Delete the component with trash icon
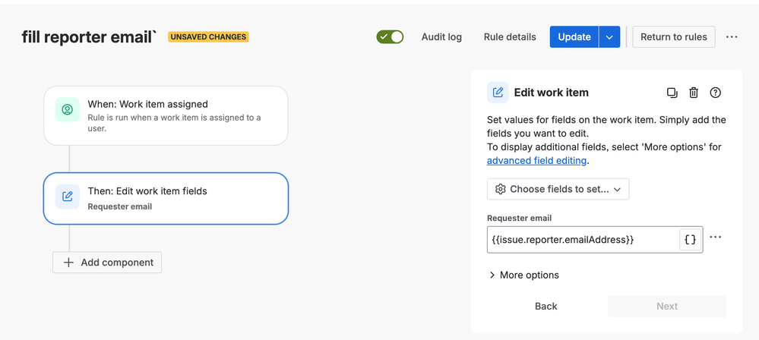Screen dimensions: 759x340 694,93
